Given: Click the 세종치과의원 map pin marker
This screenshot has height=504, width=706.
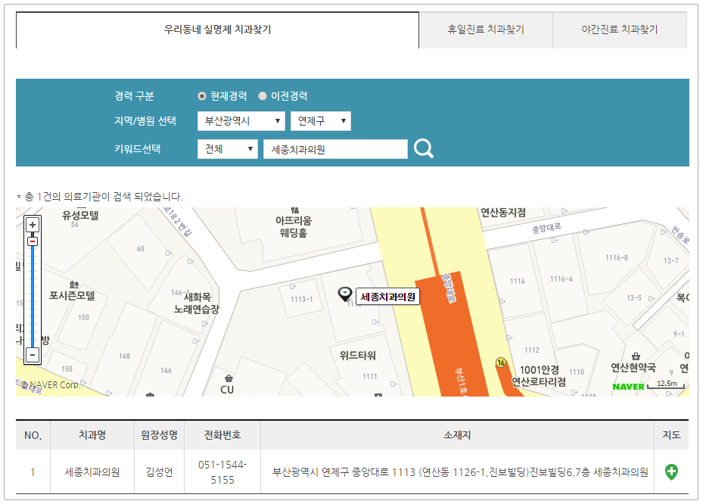Looking at the screenshot, I should click(345, 294).
